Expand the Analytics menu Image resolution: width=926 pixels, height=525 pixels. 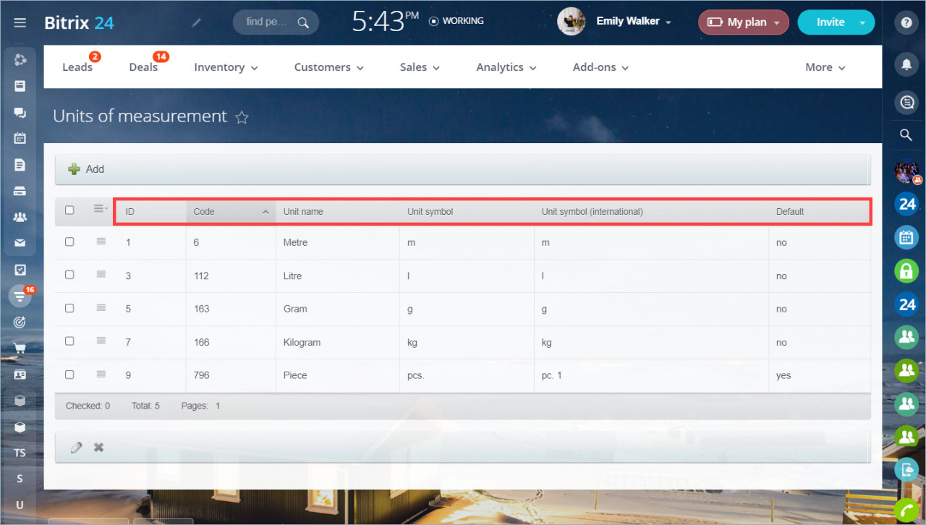pos(506,67)
